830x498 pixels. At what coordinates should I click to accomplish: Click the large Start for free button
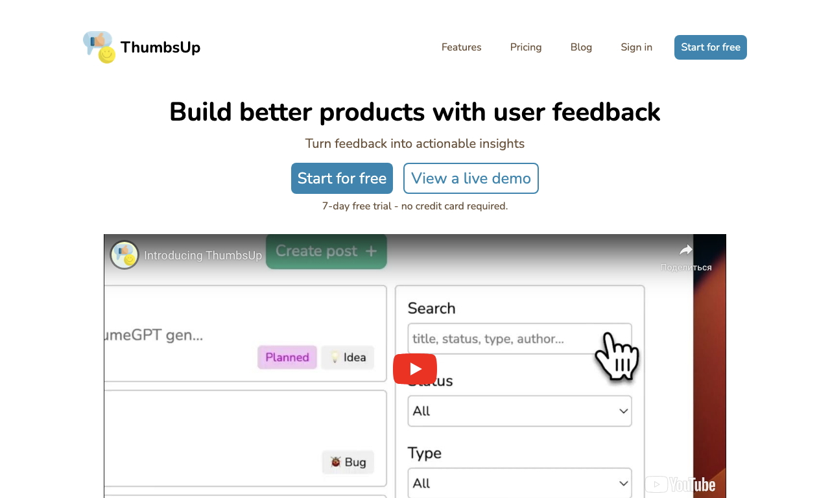tap(342, 178)
